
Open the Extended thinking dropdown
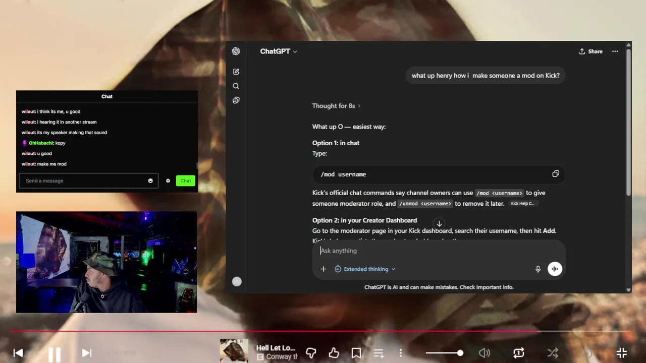365,269
